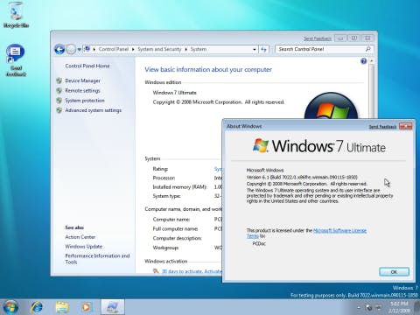Open Action Center link
The height and width of the screenshot is (315, 420).
pos(80,237)
